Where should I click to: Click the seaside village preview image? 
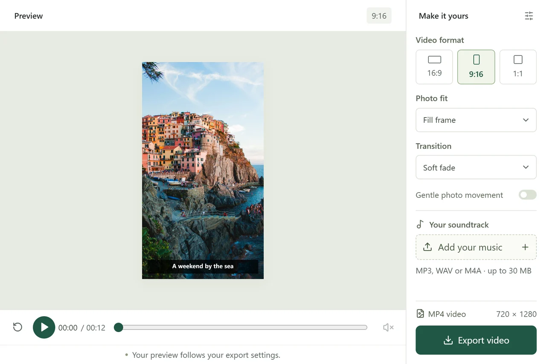(203, 170)
